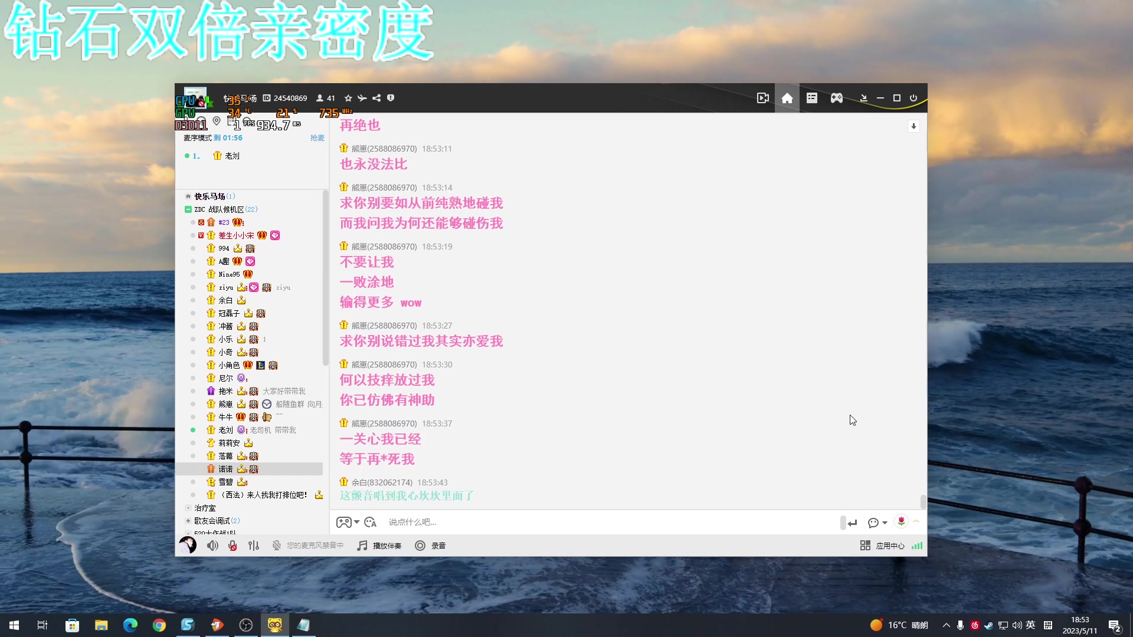Show hidden tray icons chevron
The height and width of the screenshot is (637, 1133).
946,625
